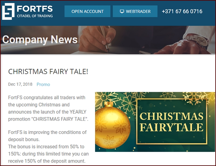
Task: Click the FortFS square logo icon
Action: click(x=8, y=11)
